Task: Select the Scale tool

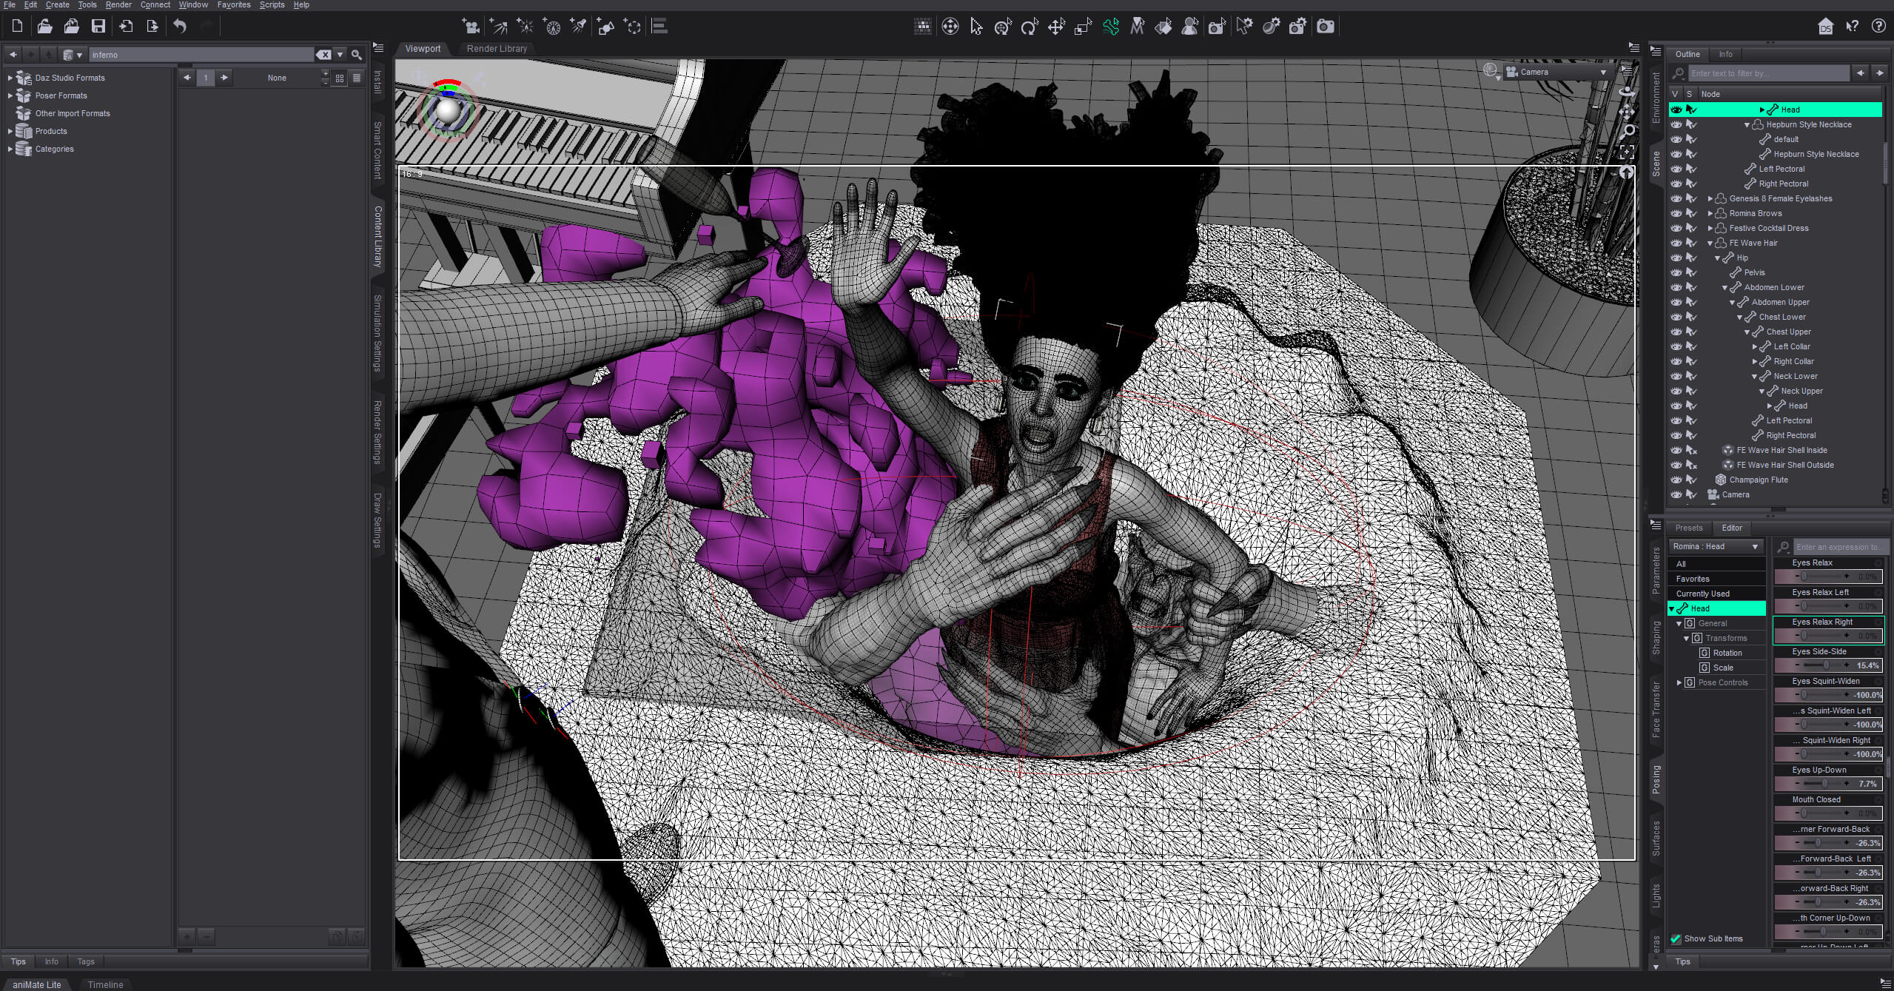Action: pos(1083,27)
